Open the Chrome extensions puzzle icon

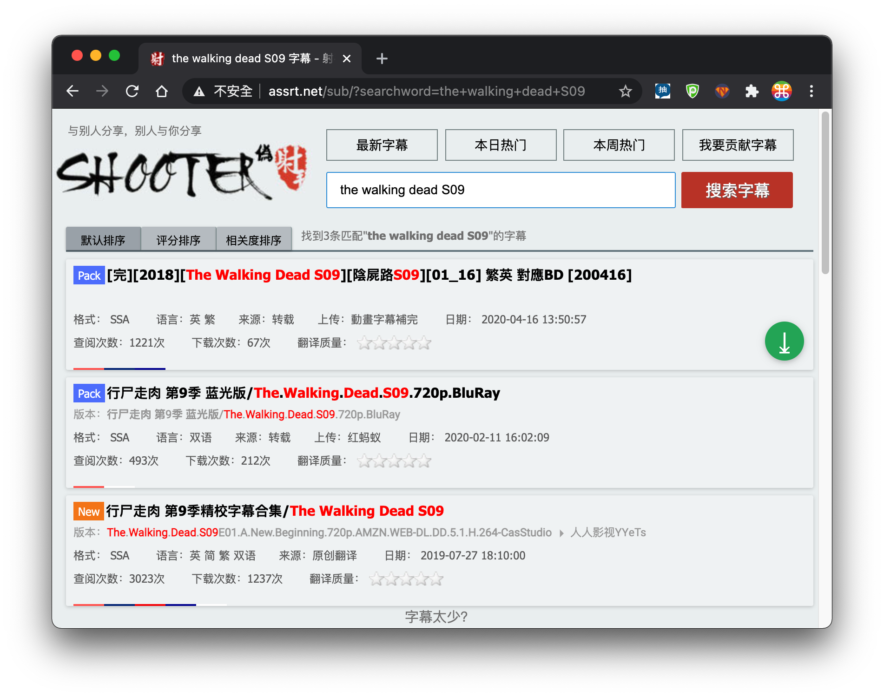tap(752, 91)
